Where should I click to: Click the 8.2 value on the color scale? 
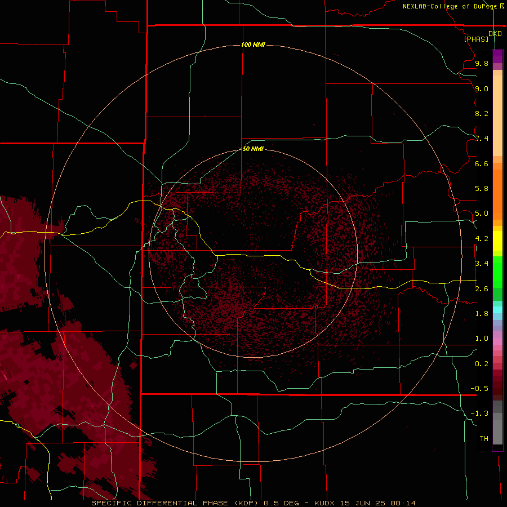(482, 113)
